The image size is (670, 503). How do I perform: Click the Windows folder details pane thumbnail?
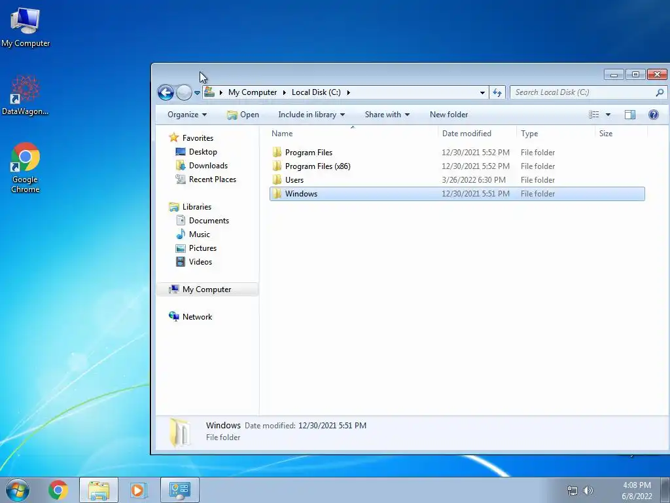click(180, 433)
